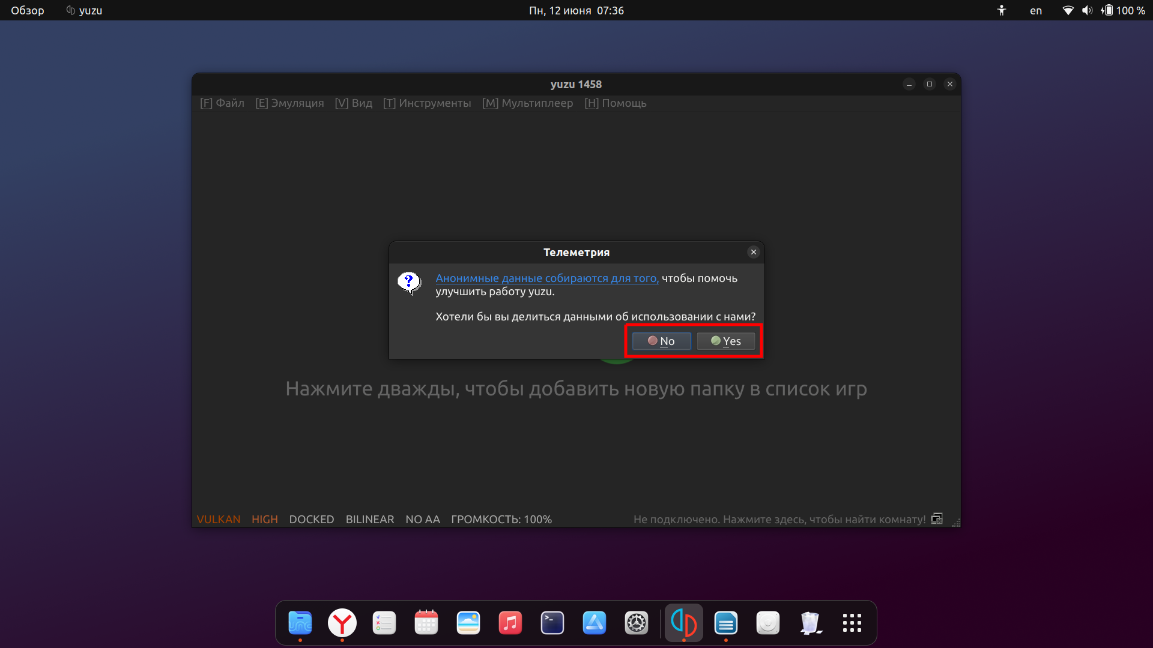The height and width of the screenshot is (648, 1153).
Task: Open system Settings gear in dock
Action: pos(637,623)
